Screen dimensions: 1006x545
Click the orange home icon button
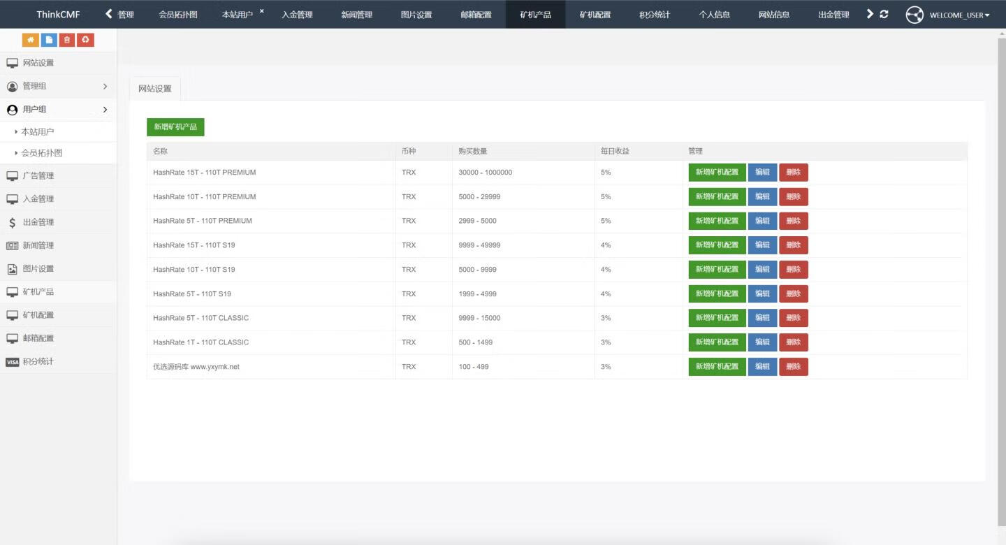(31, 40)
